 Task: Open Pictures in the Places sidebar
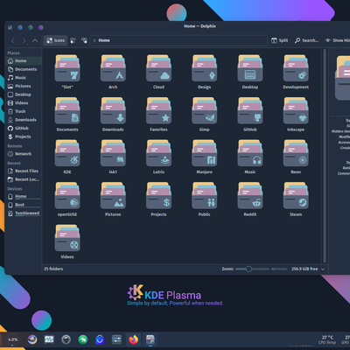click(x=24, y=86)
